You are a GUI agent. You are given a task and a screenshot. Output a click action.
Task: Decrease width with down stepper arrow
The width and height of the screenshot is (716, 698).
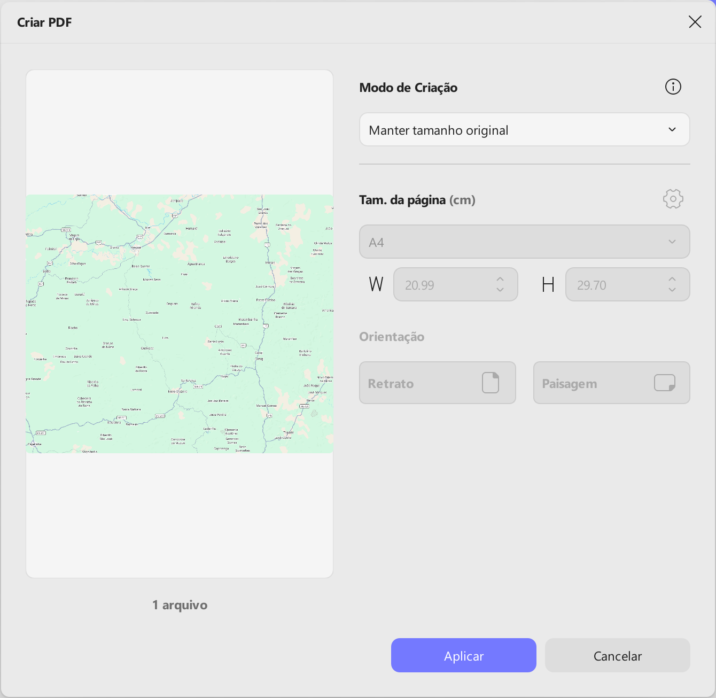click(500, 290)
